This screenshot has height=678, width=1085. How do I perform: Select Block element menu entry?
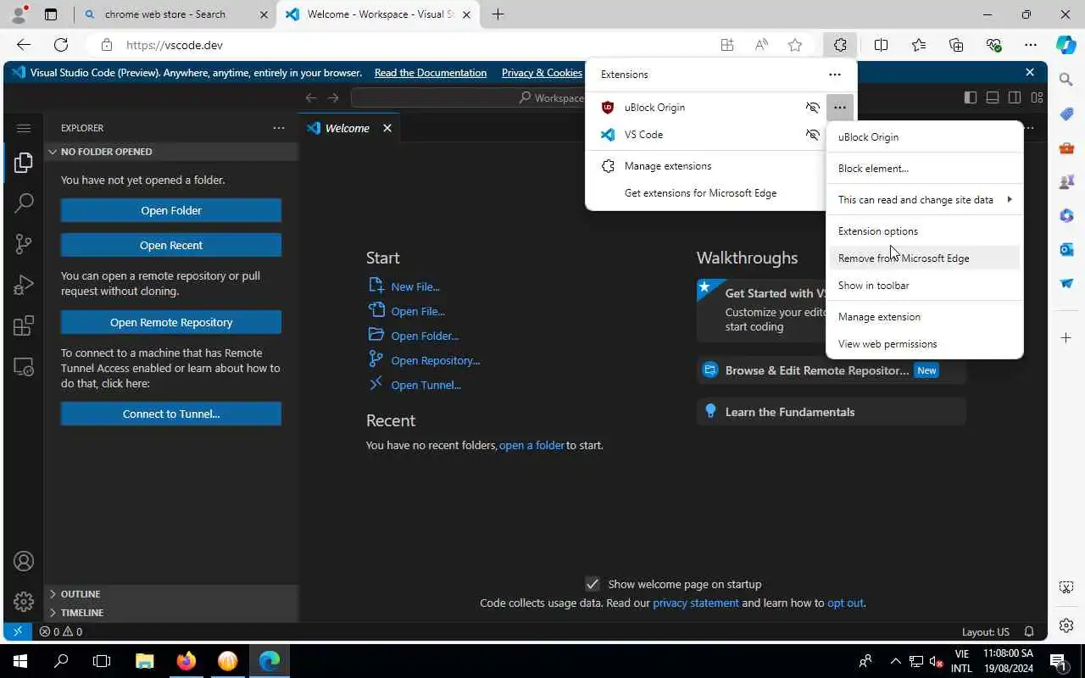[925, 169]
